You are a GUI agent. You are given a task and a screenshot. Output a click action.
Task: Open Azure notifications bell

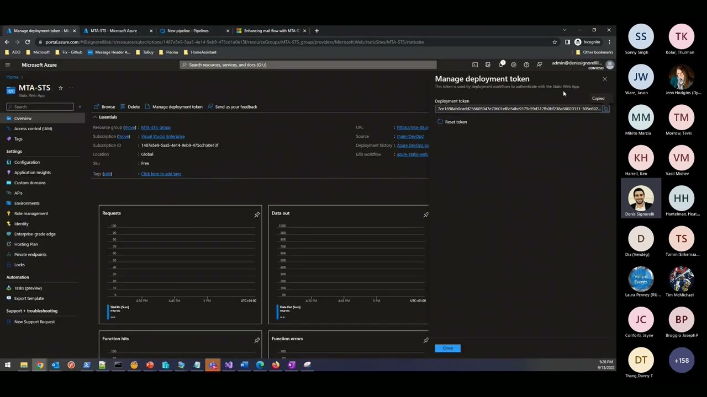point(501,65)
